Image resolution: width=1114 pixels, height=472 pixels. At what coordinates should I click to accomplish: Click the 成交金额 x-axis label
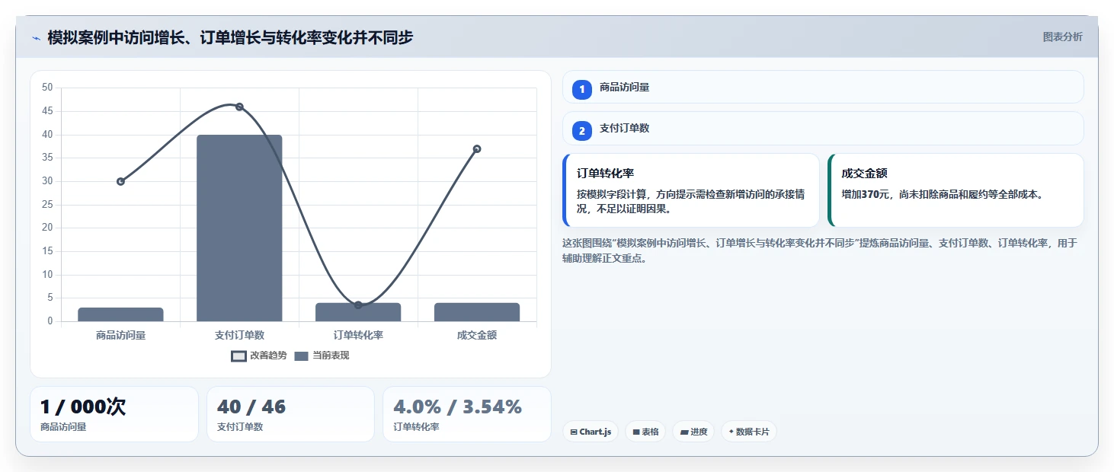point(477,335)
